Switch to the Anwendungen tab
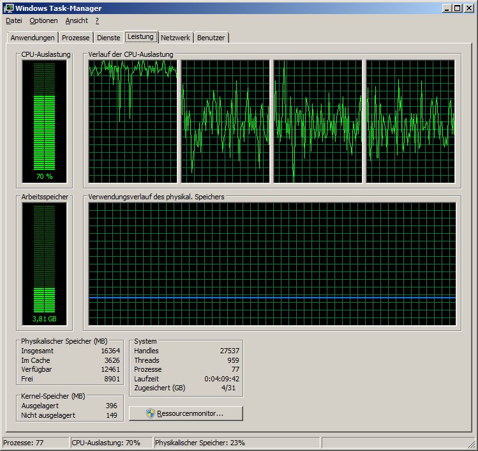Screen dimensions: 478x451 tap(33, 38)
